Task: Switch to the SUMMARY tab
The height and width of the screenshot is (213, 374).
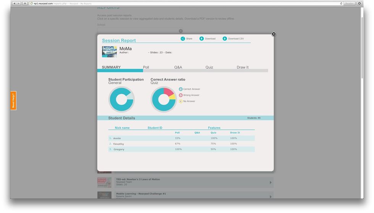Action: point(111,67)
